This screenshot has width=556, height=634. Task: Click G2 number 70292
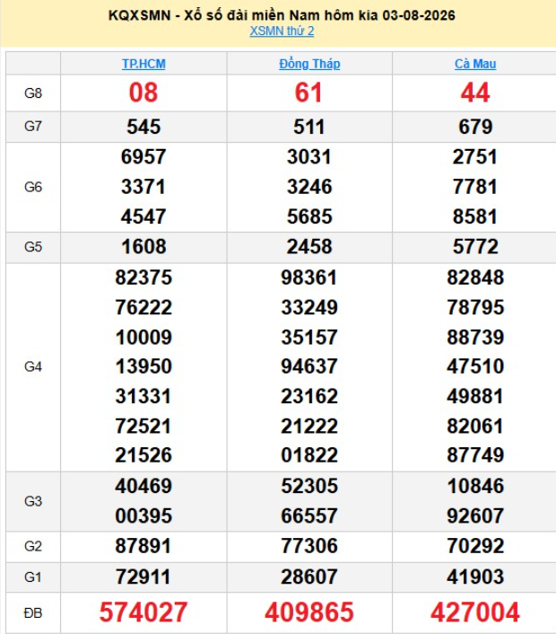[475, 546]
